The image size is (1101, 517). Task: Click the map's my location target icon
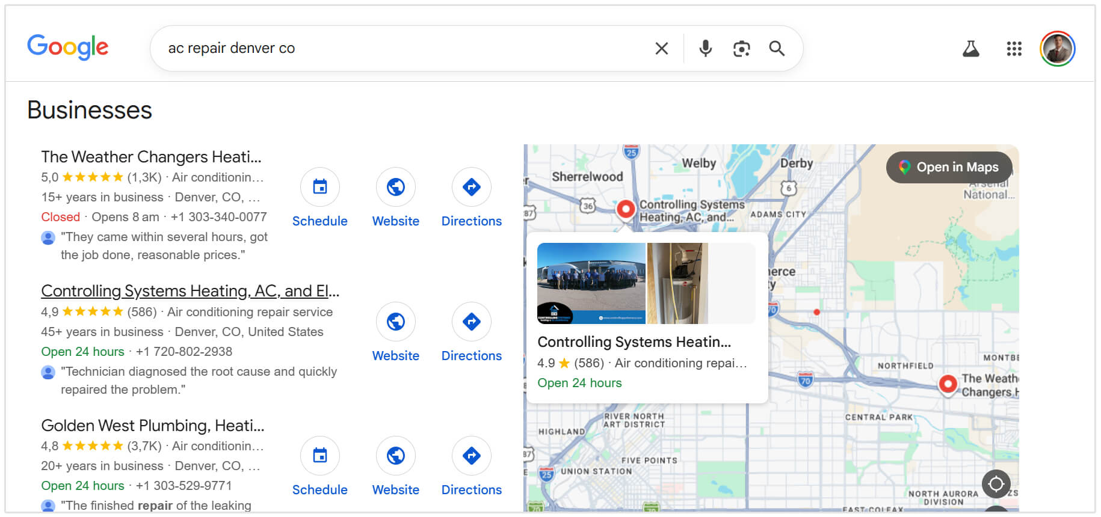(x=996, y=484)
